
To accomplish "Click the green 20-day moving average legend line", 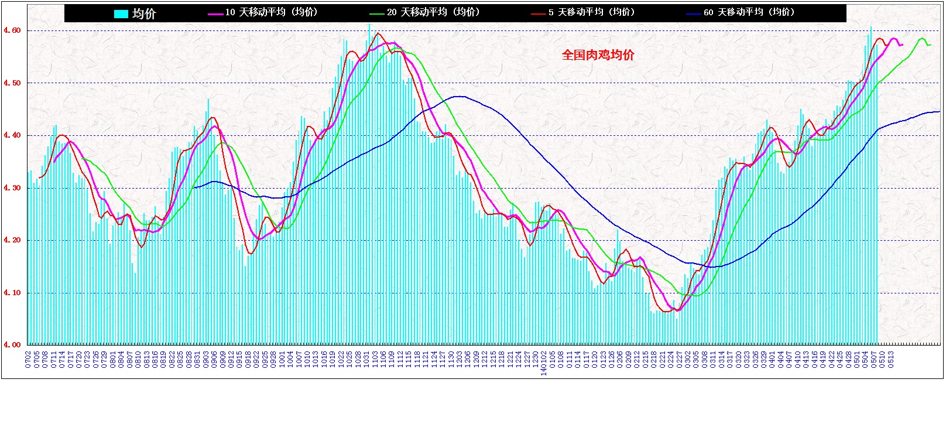I will (x=377, y=13).
